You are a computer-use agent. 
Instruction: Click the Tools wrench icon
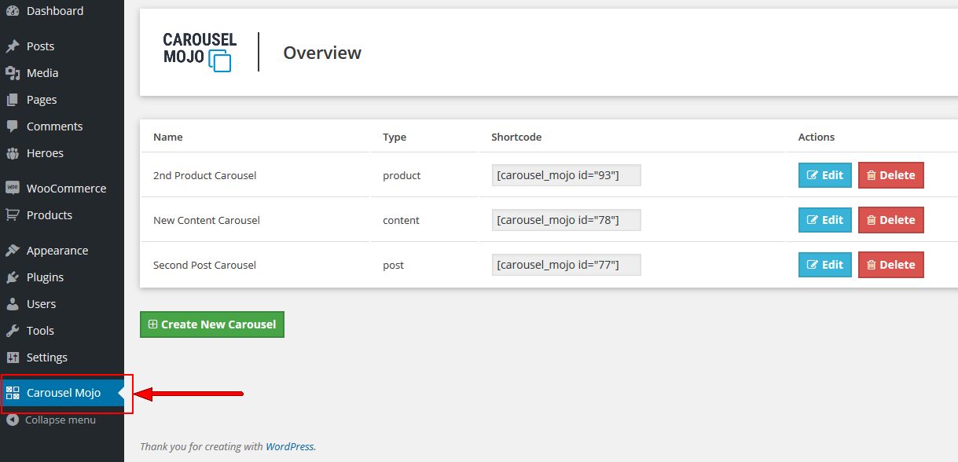tap(13, 331)
